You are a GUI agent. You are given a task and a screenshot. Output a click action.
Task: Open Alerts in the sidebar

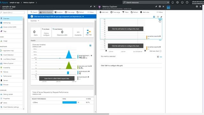(x=11, y=103)
